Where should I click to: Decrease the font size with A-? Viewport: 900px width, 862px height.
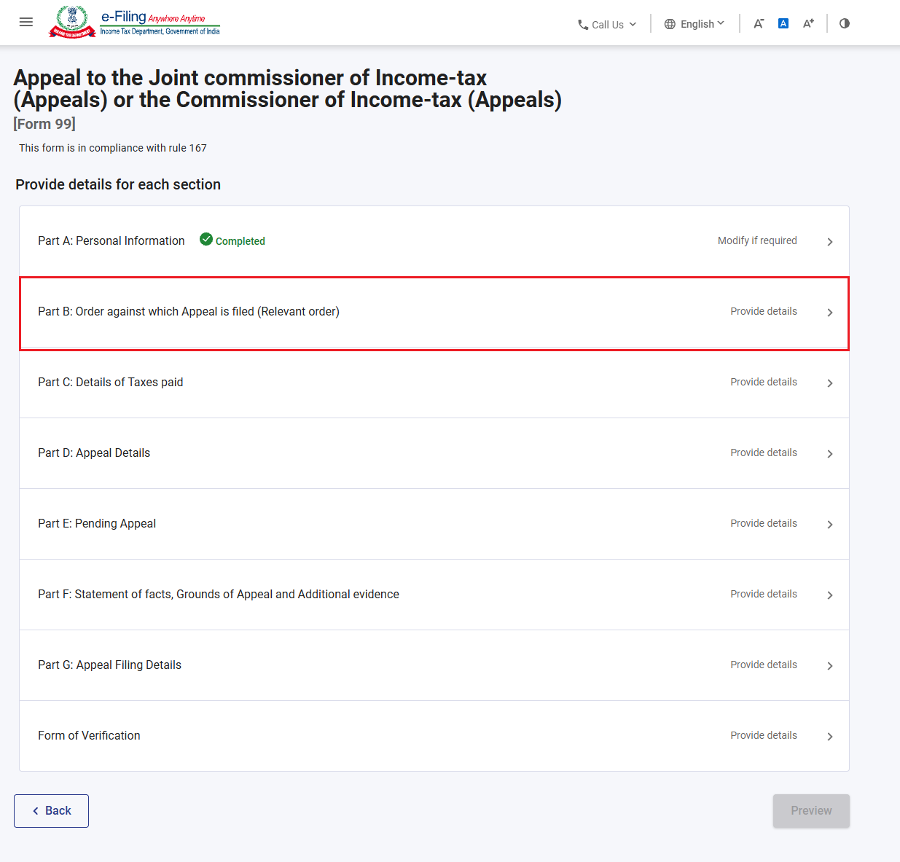[x=759, y=23]
